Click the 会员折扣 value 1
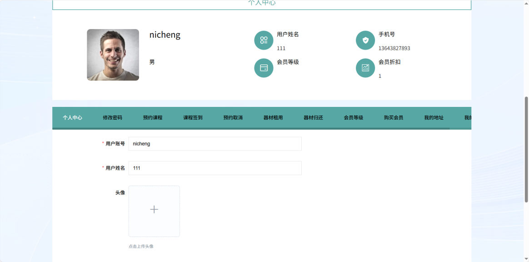 [380, 76]
